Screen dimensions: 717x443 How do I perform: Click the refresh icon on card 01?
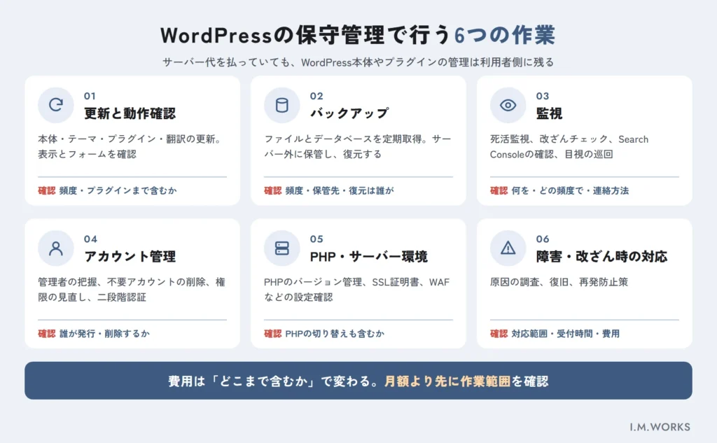point(56,105)
